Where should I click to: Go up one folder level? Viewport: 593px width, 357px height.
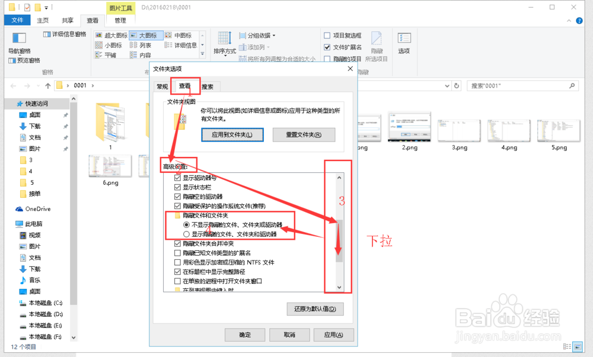point(48,86)
